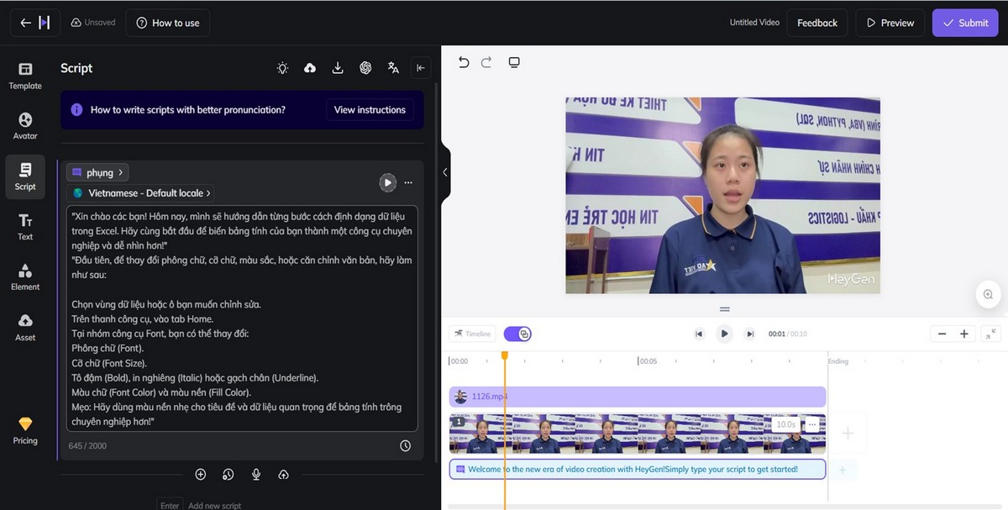The height and width of the screenshot is (510, 1008).
Task: Collapse the timeline with the shrink arrows
Action: pos(990,334)
